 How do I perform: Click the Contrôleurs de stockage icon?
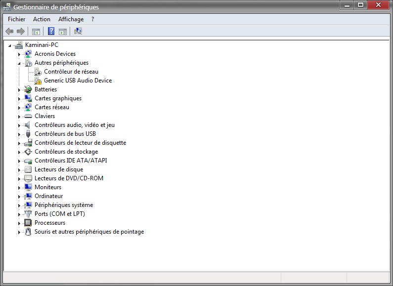[x=28, y=152]
